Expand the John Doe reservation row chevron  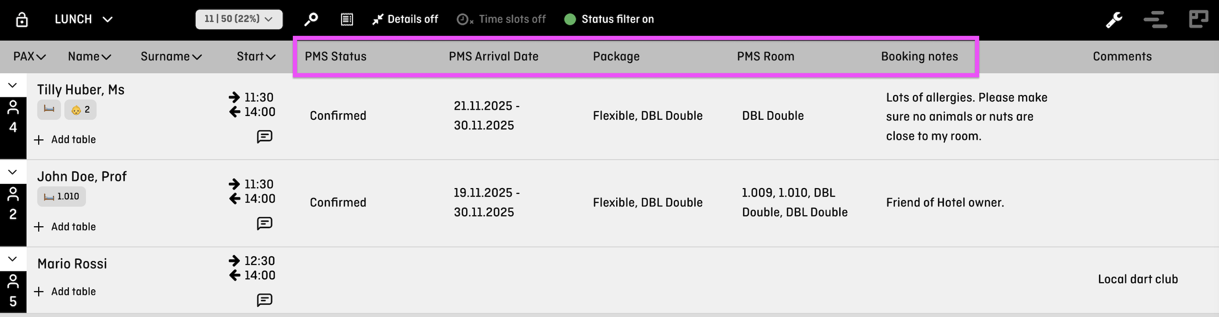pyautogui.click(x=13, y=172)
